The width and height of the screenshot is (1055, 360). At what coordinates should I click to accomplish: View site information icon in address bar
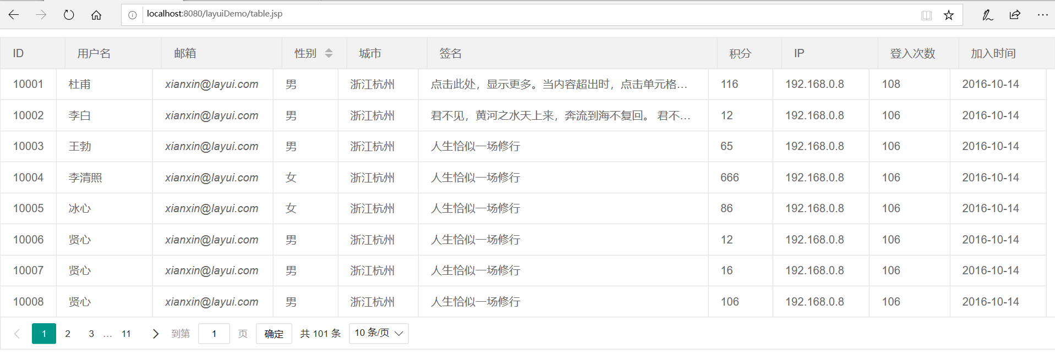pyautogui.click(x=133, y=15)
